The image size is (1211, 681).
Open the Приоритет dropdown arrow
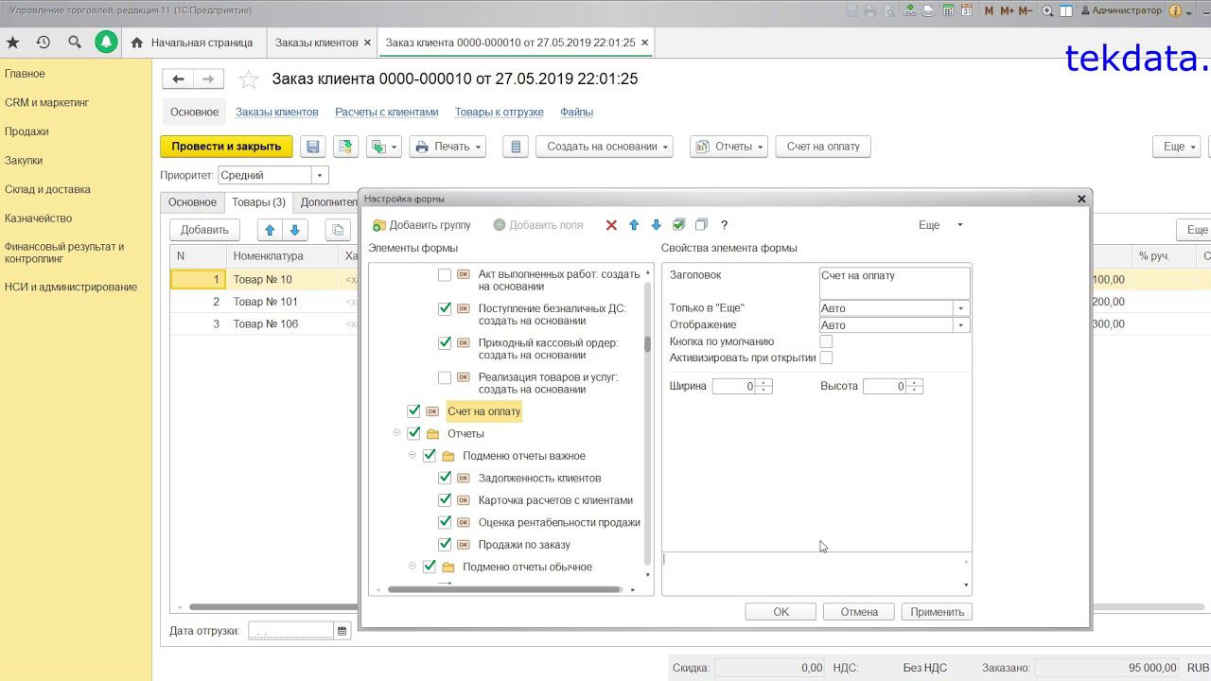click(320, 175)
